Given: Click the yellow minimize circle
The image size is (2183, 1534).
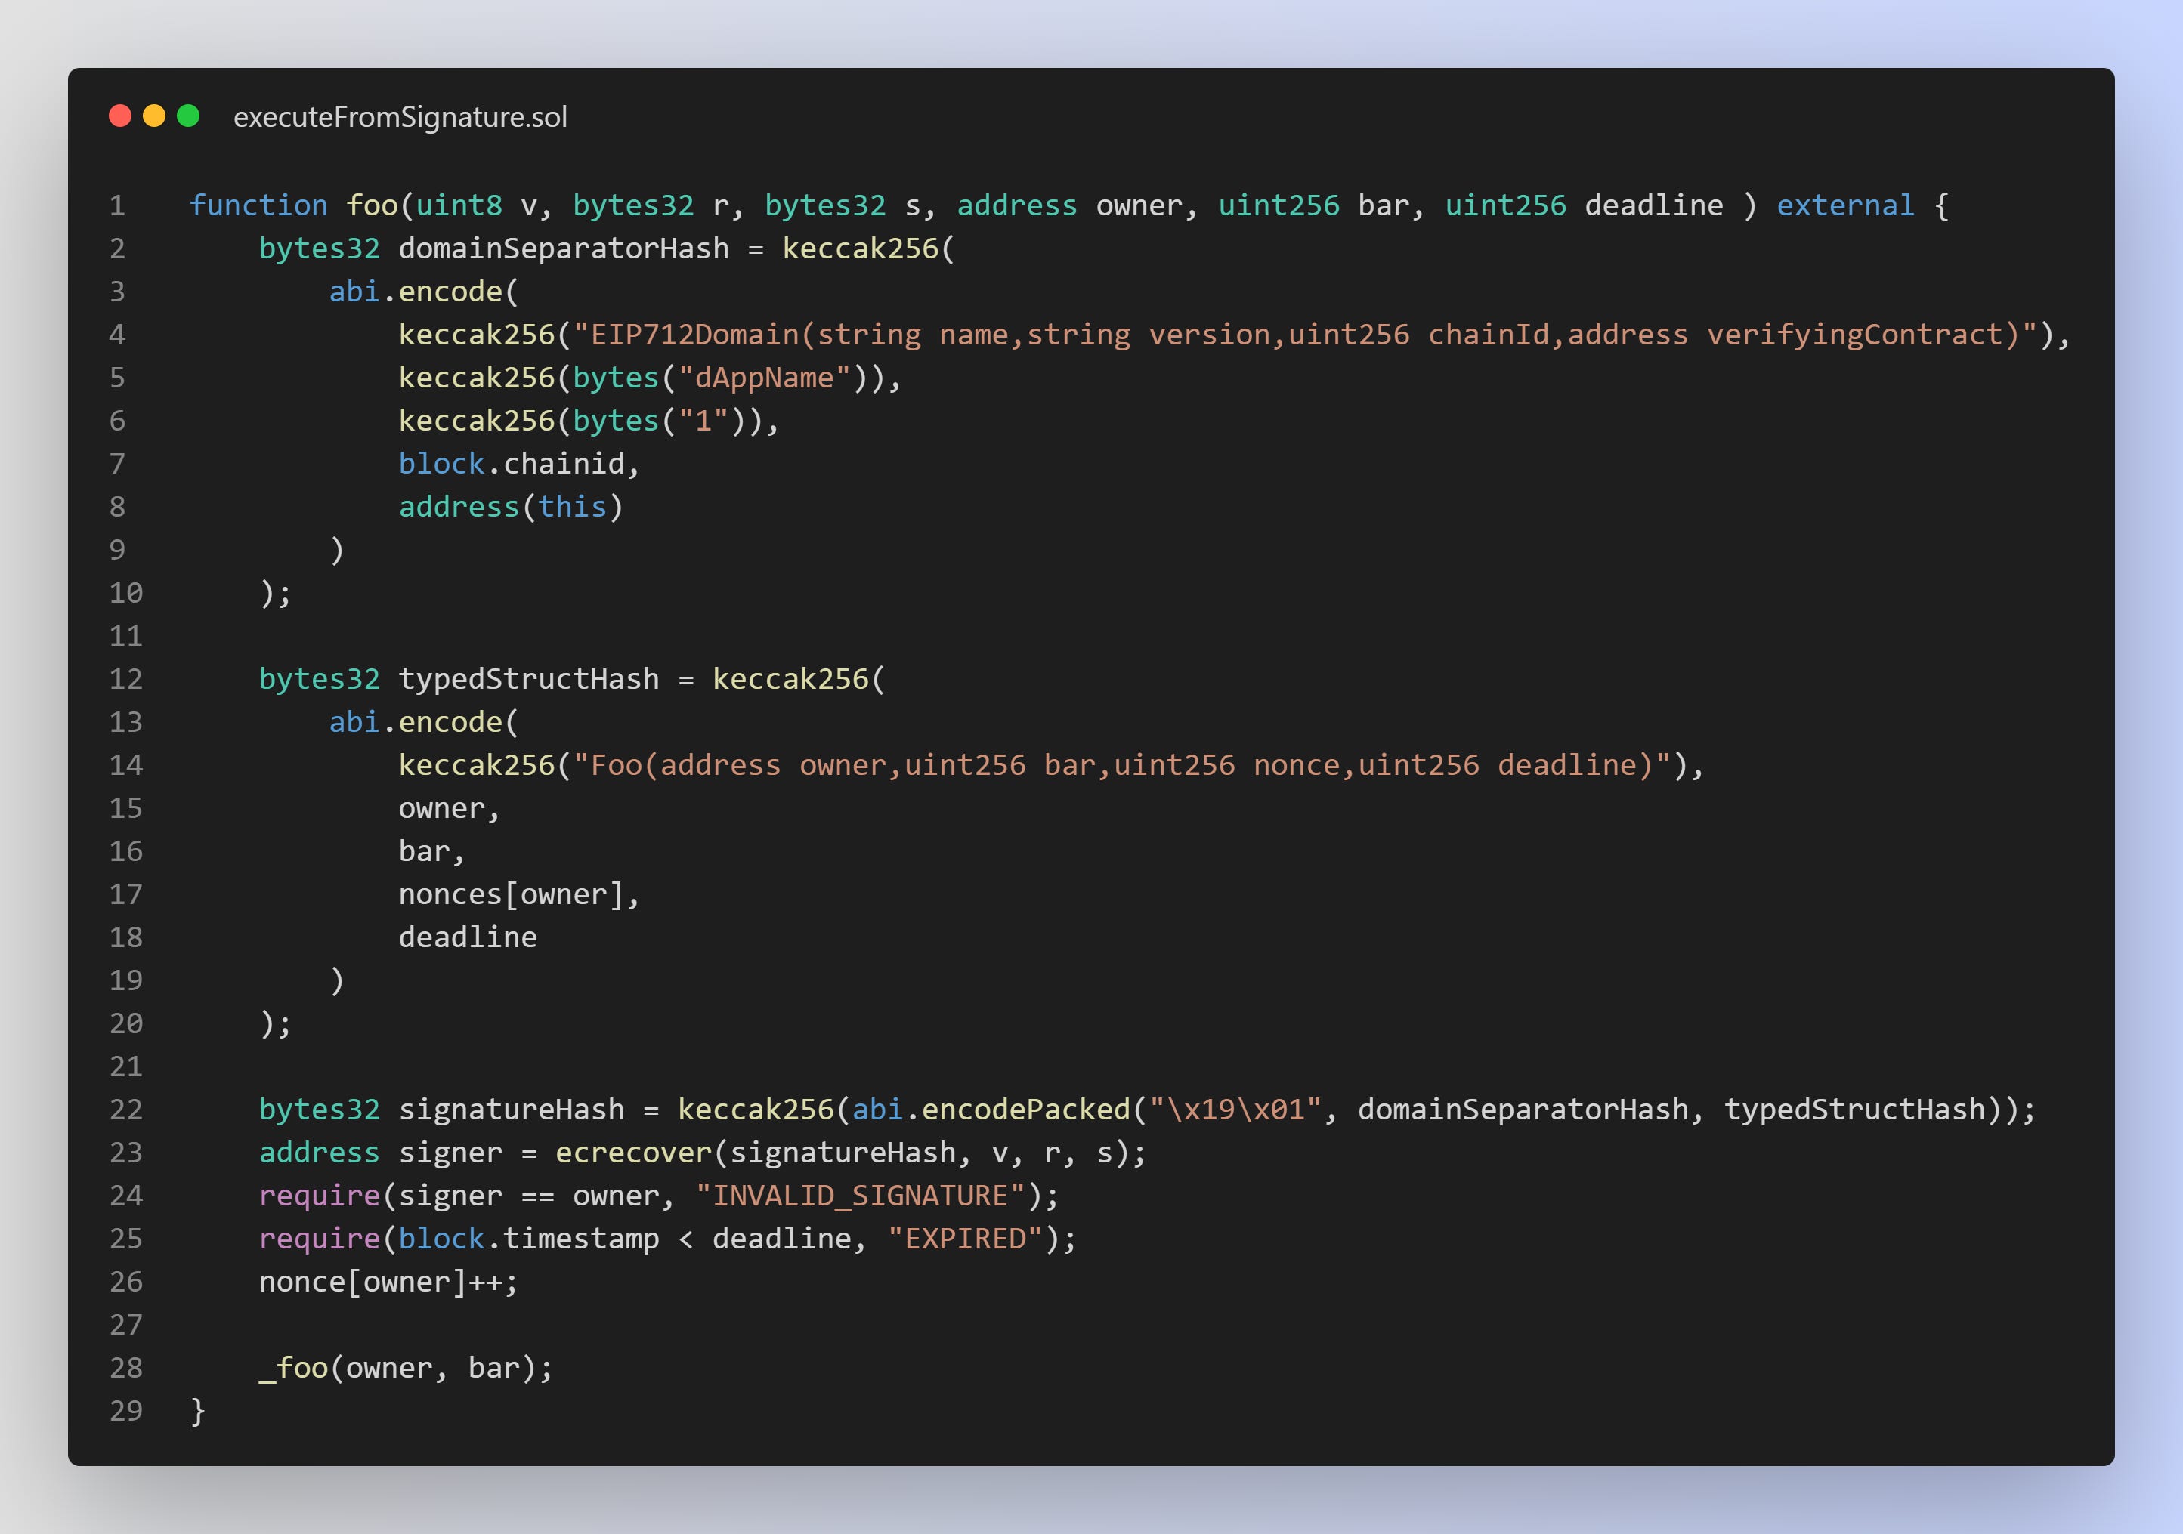Looking at the screenshot, I should (154, 116).
